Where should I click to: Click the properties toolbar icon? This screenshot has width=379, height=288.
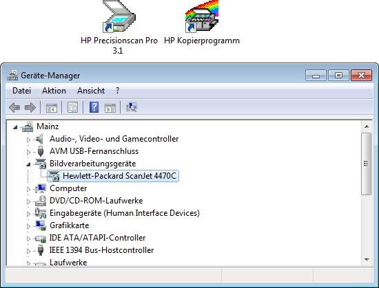click(x=72, y=107)
